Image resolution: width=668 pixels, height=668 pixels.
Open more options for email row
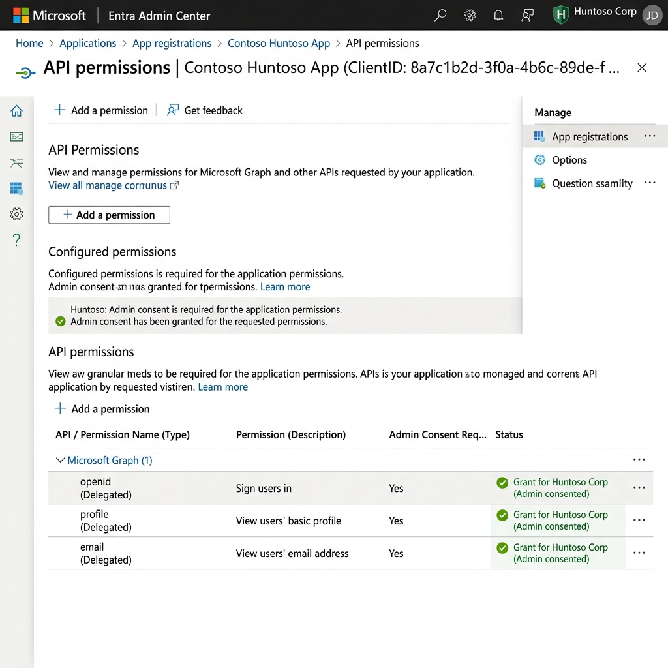[639, 553]
